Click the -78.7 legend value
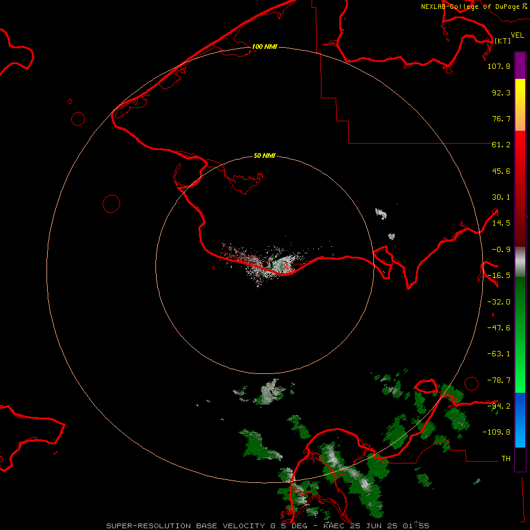 (x=499, y=380)
